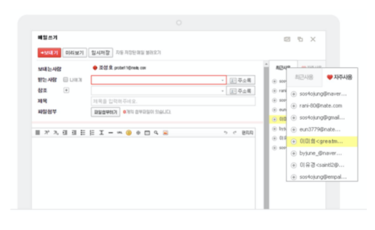Image resolution: width=375 pixels, height=230 pixels.
Task: Click the 보내기 send button
Action: [49, 53]
